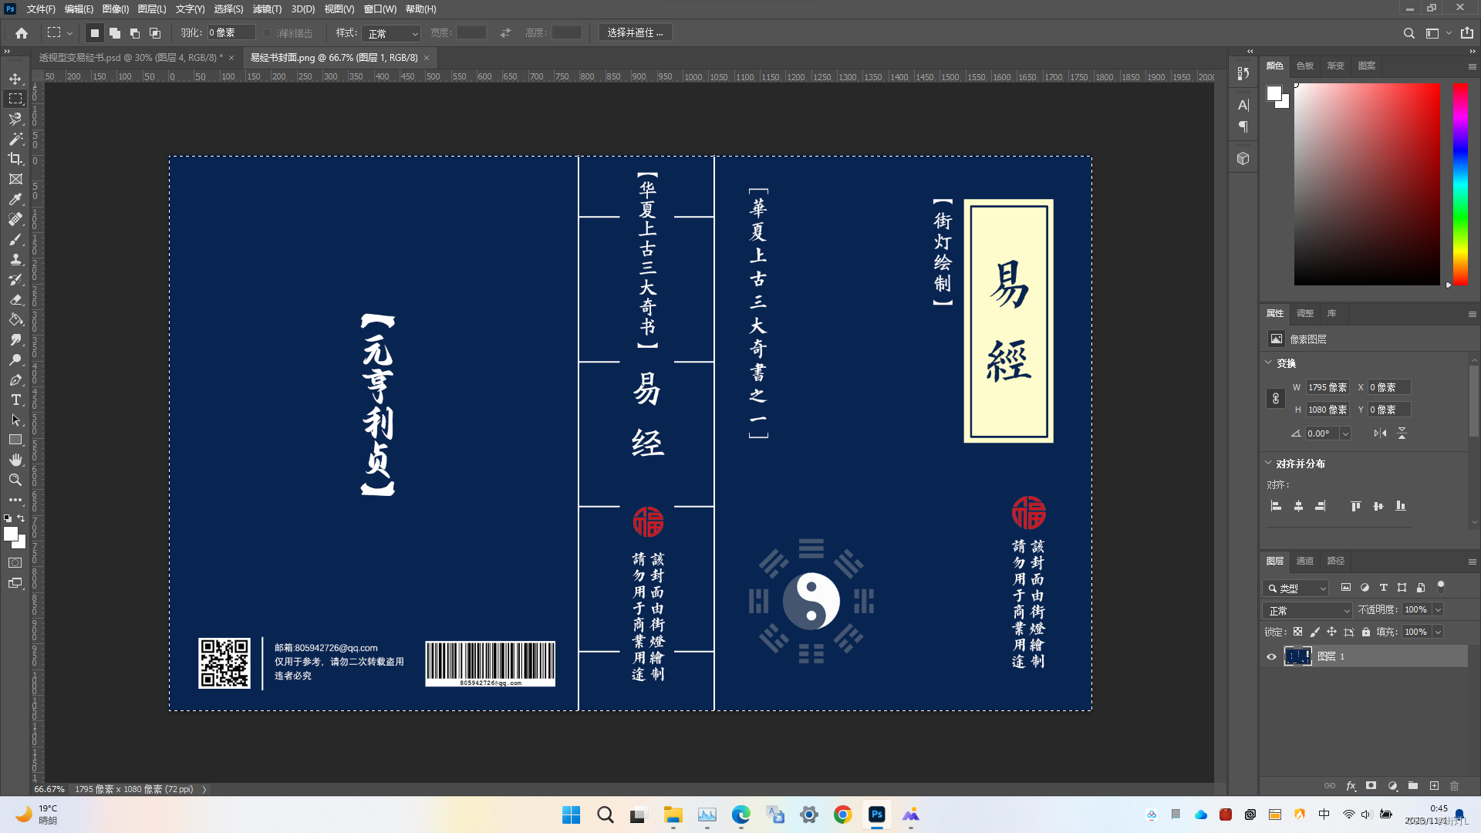The height and width of the screenshot is (833, 1481).
Task: Switch to the 通道 channels tab
Action: 1305,561
